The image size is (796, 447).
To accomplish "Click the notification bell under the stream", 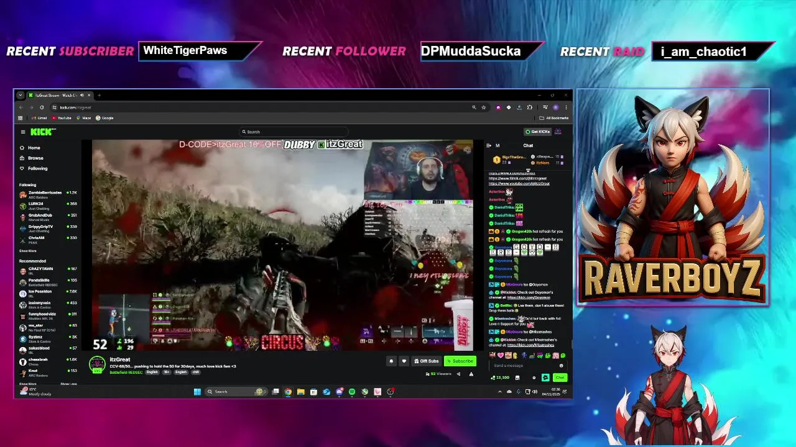I will click(391, 361).
